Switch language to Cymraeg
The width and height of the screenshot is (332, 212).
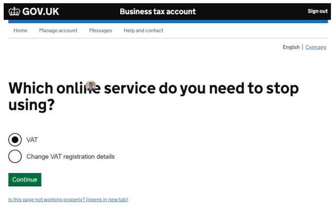316,47
